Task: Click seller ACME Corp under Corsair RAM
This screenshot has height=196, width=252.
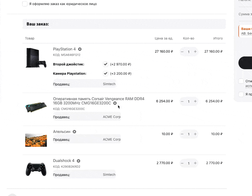Action: [112, 117]
